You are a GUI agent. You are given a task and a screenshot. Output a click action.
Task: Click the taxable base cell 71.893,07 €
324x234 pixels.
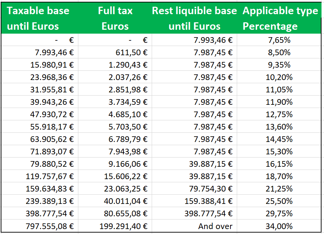tap(40, 152)
